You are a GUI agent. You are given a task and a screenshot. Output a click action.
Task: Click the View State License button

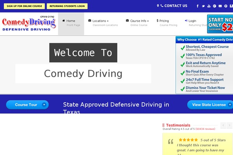tap(210, 105)
